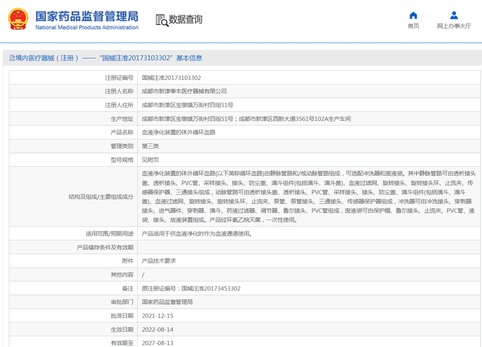Select date value 2022-08-14
482x347 pixels.
[158, 330]
